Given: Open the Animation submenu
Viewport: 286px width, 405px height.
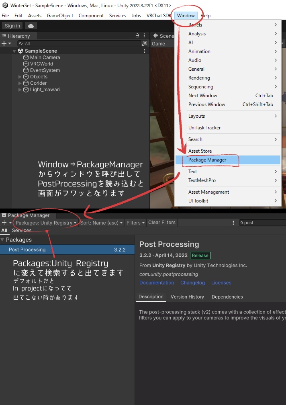Looking at the screenshot, I should pyautogui.click(x=228, y=51).
